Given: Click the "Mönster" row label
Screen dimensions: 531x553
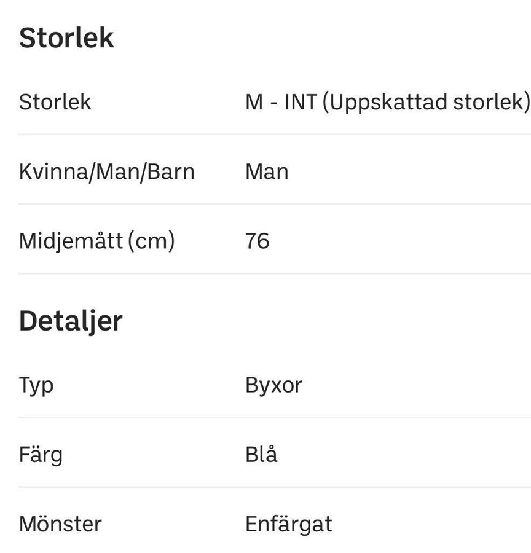Looking at the screenshot, I should click(60, 524).
